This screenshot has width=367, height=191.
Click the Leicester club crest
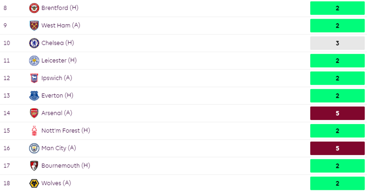(34, 60)
